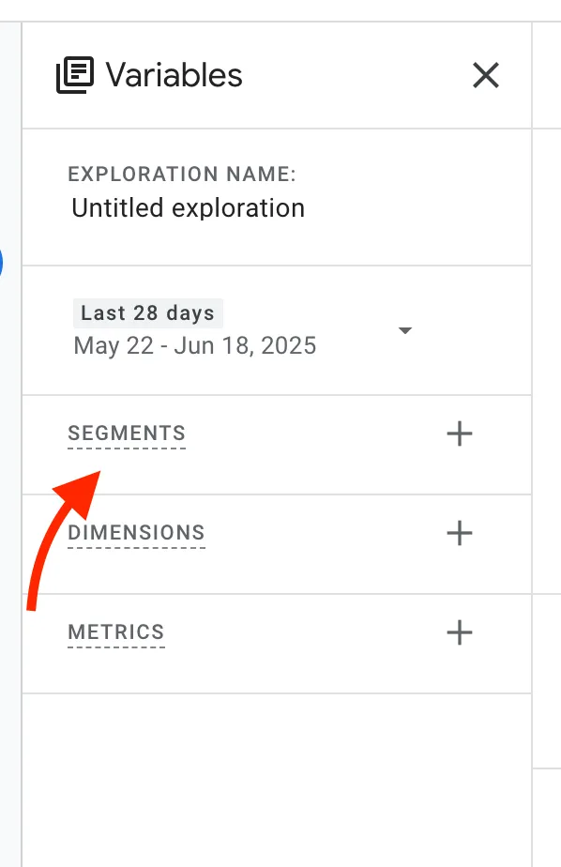Close the Variables panel with the X
Image resolution: width=561 pixels, height=867 pixels.
click(486, 75)
